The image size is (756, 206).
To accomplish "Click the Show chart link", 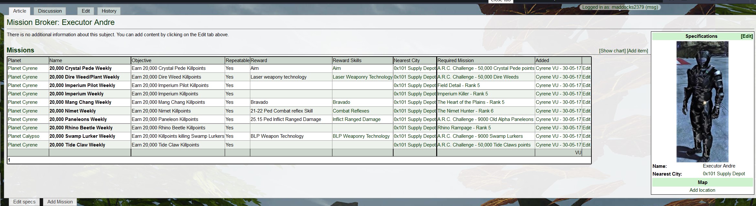I will coord(612,51).
